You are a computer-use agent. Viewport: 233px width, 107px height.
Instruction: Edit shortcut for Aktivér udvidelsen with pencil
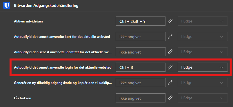click(170, 21)
